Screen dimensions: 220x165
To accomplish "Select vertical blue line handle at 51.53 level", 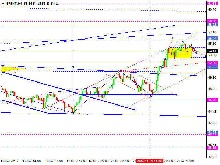I will point(73,67).
